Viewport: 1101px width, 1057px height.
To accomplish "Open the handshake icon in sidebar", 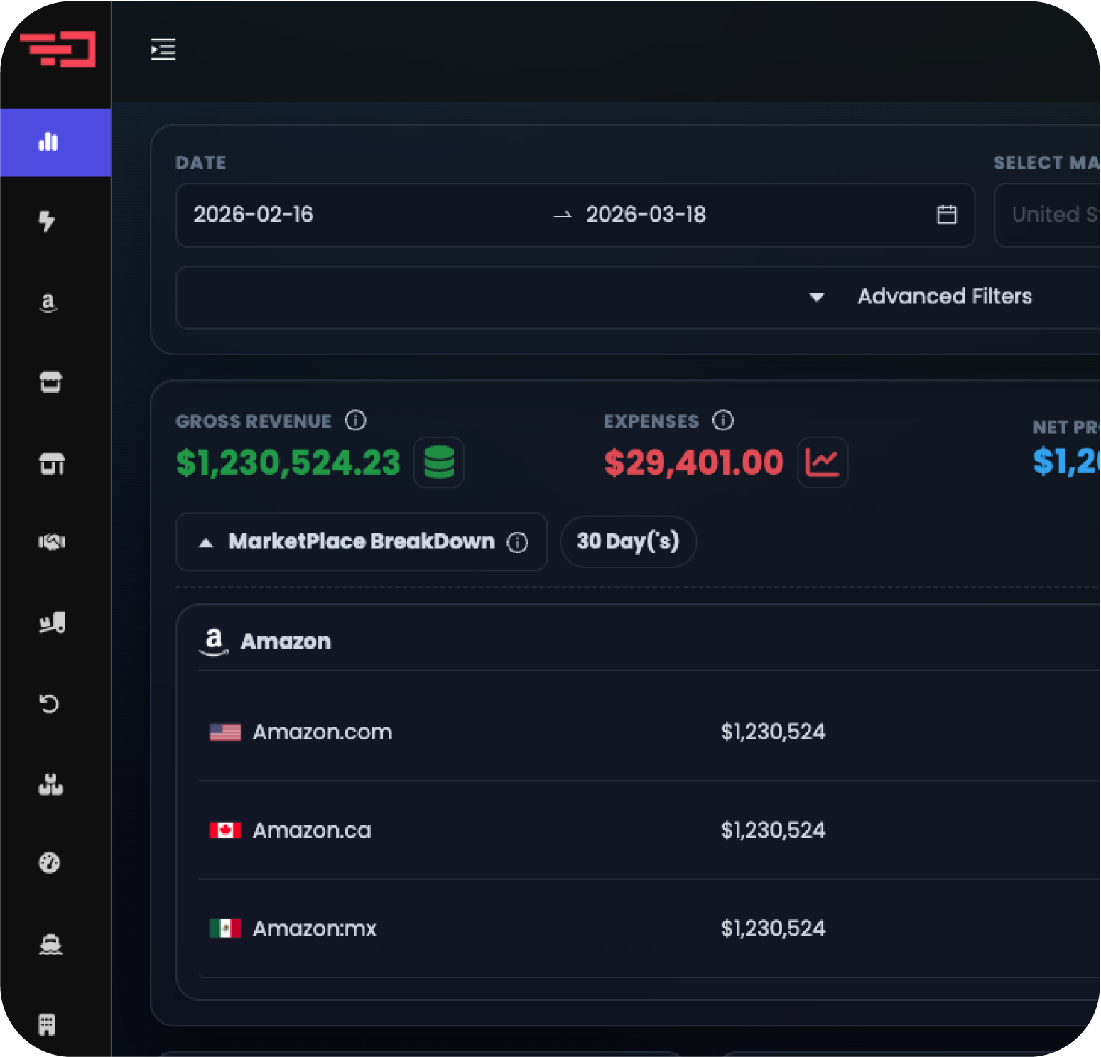I will click(x=51, y=542).
